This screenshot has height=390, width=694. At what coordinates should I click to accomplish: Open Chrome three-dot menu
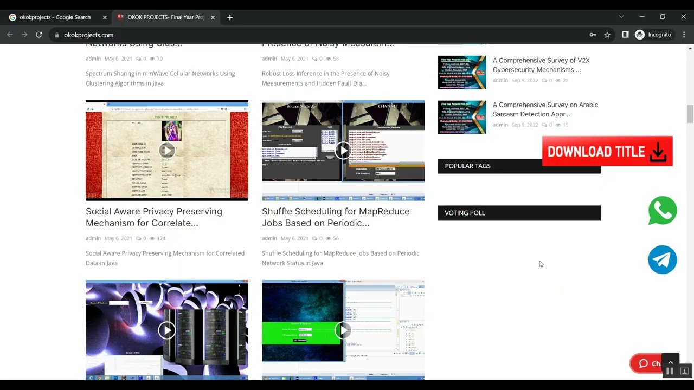click(684, 35)
